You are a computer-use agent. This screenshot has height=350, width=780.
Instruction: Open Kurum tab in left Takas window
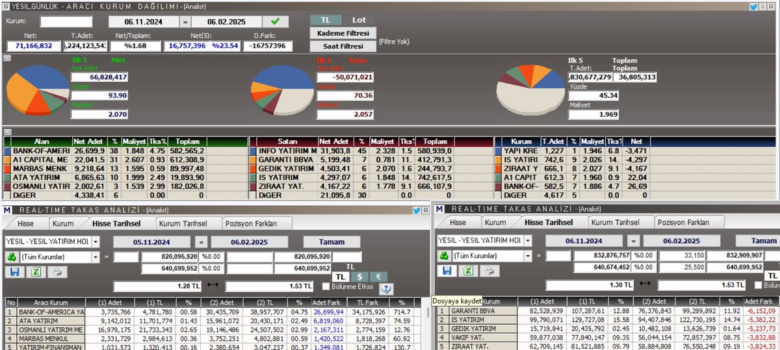(x=63, y=223)
